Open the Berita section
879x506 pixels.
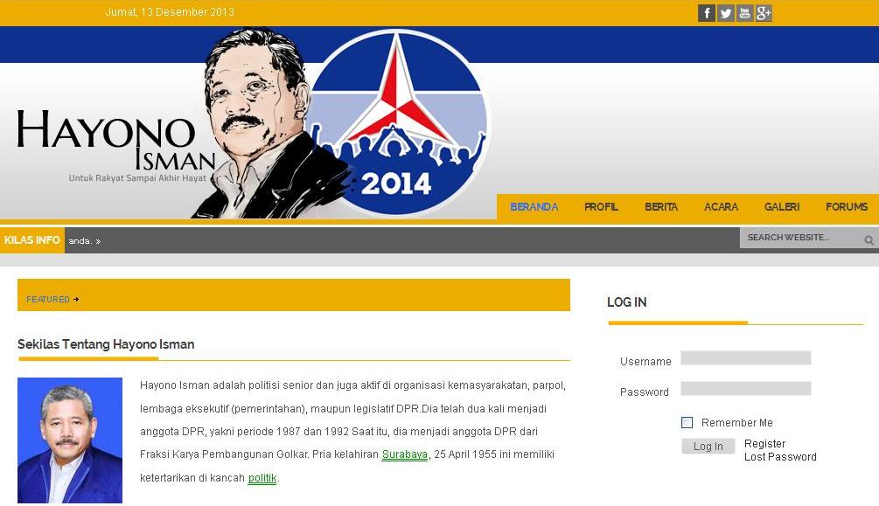click(661, 207)
